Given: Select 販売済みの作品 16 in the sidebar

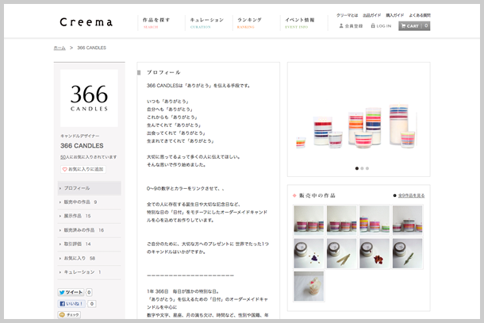Looking at the screenshot, I should pyautogui.click(x=89, y=230).
